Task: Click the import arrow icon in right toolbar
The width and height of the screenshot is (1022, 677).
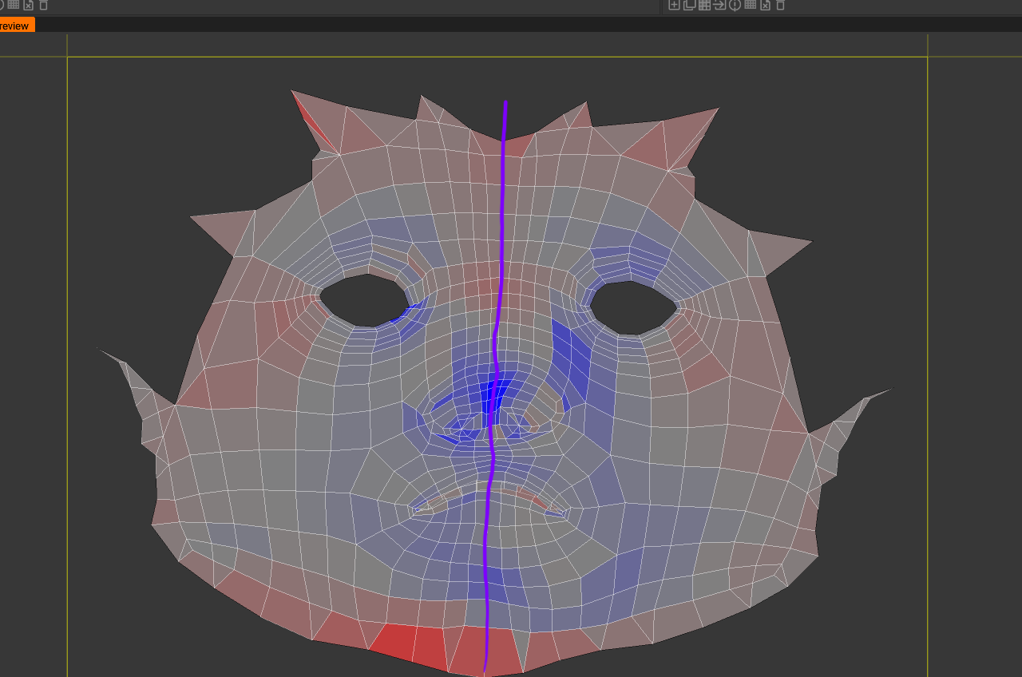Action: (719, 5)
